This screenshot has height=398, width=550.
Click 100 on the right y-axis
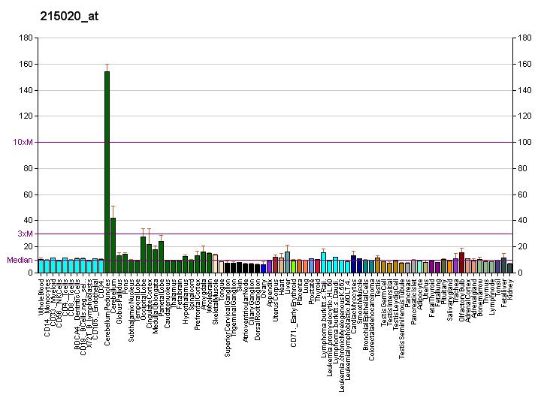(x=525, y=142)
